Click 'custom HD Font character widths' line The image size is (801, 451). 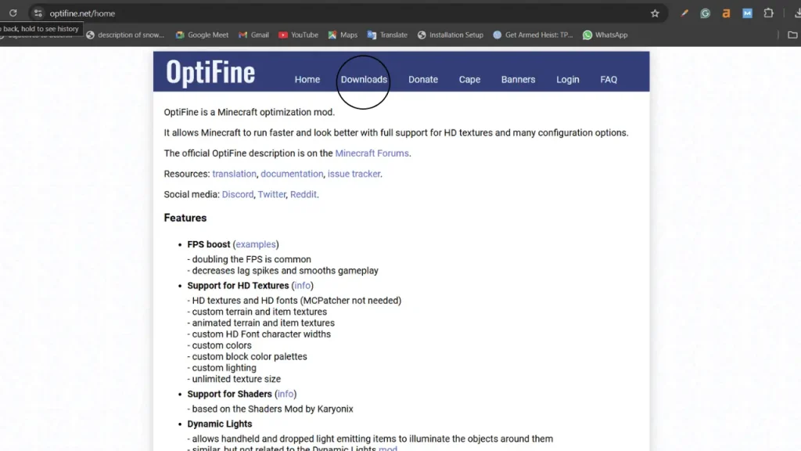[259, 334]
